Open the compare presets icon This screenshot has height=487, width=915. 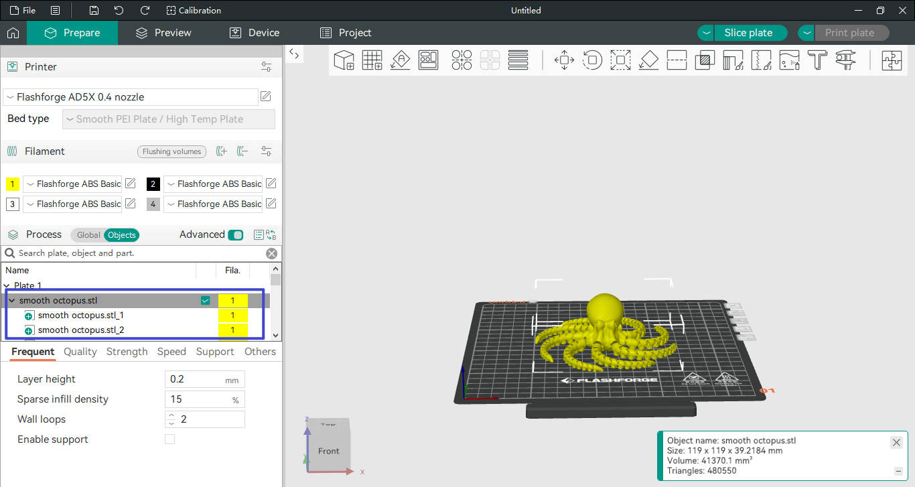click(271, 235)
